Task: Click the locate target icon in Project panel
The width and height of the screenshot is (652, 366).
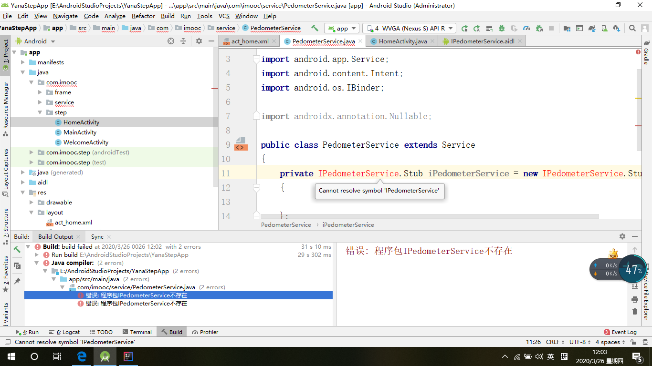Action: click(x=171, y=41)
